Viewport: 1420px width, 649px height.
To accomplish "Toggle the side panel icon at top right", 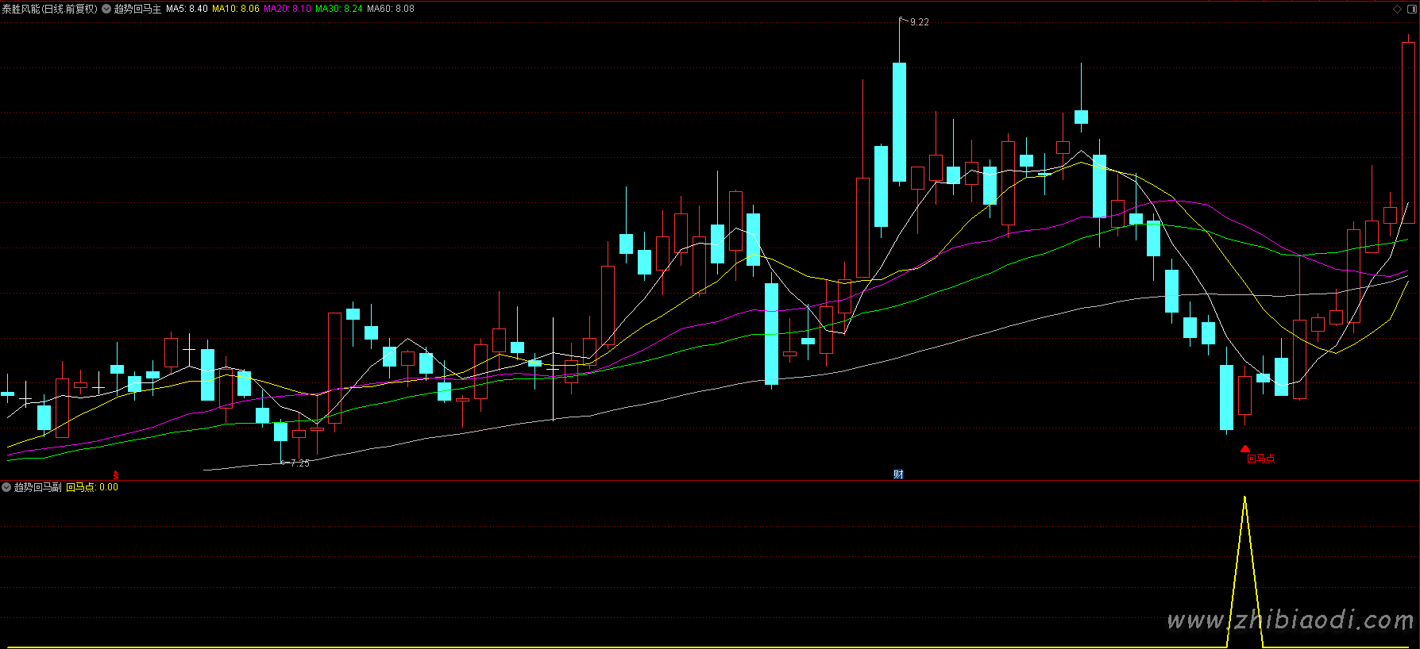I will tap(1411, 10).
